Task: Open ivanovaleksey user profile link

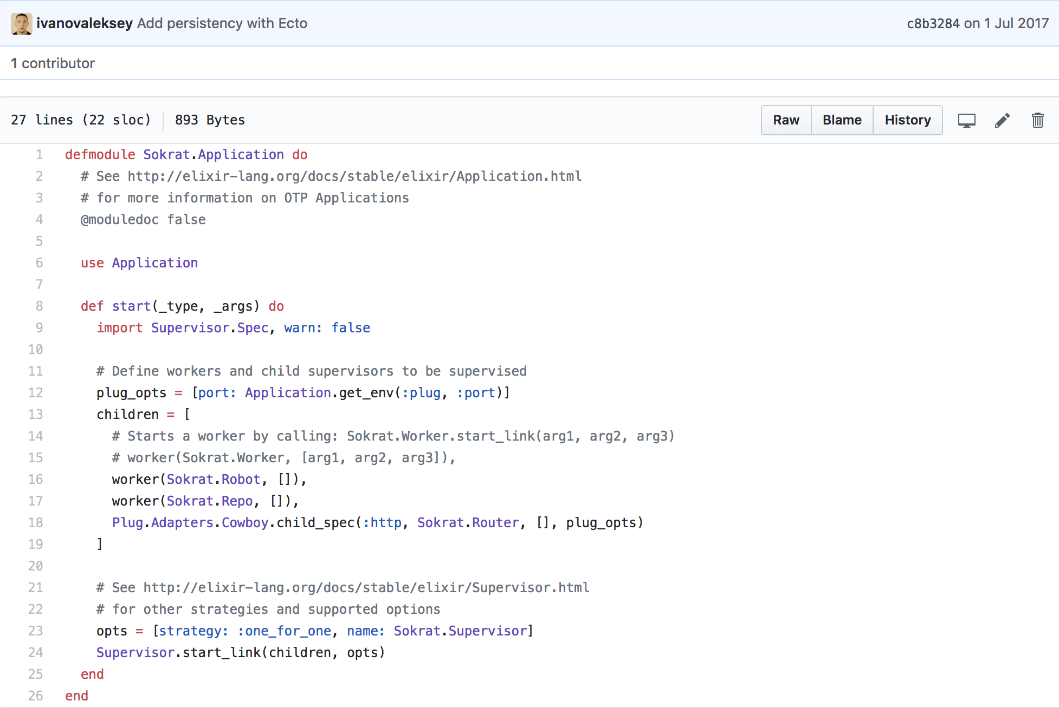Action: pos(85,23)
